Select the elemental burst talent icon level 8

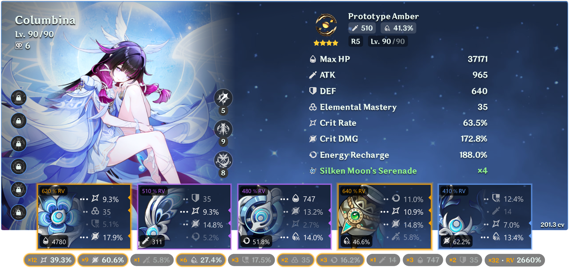pyautogui.click(x=223, y=161)
